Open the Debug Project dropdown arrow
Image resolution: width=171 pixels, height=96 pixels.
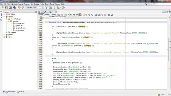pos(61,8)
